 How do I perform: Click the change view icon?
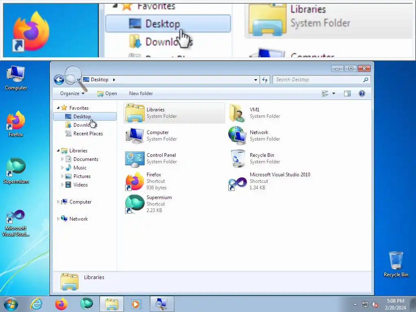point(325,93)
